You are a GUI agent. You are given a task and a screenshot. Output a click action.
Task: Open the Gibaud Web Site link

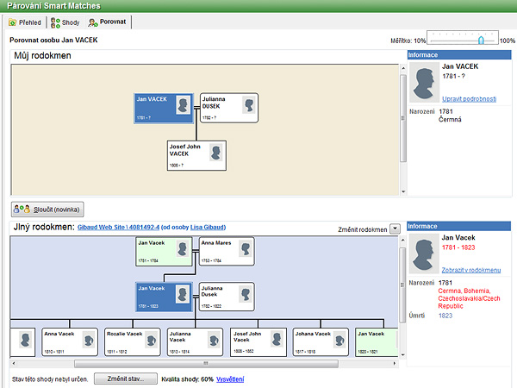click(x=118, y=227)
